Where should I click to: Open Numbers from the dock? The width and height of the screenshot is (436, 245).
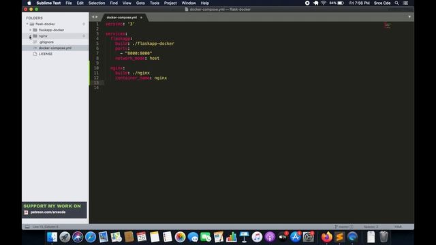pos(232,237)
